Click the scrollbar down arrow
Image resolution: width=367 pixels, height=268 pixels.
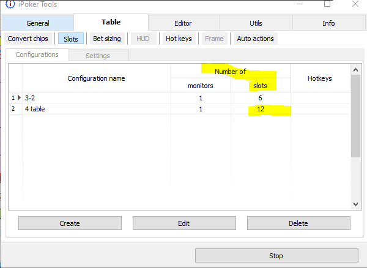356,204
